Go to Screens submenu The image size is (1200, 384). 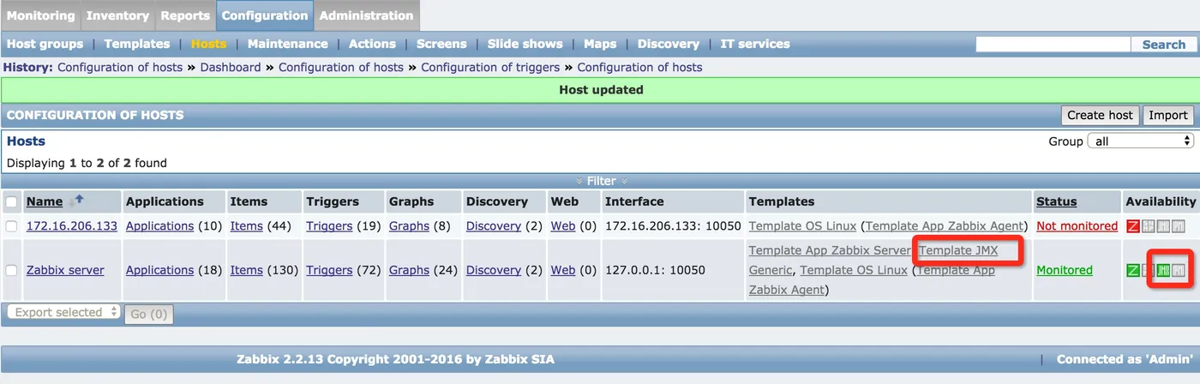tap(441, 44)
